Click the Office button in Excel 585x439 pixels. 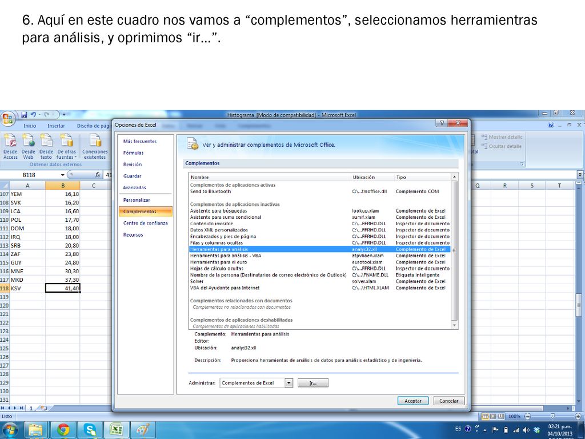pos(7,119)
